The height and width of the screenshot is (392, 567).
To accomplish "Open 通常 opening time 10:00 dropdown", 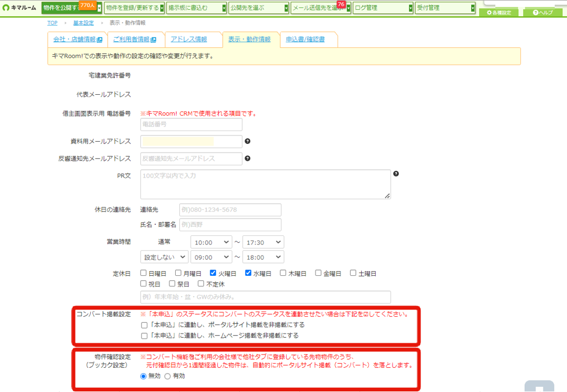I will point(211,242).
